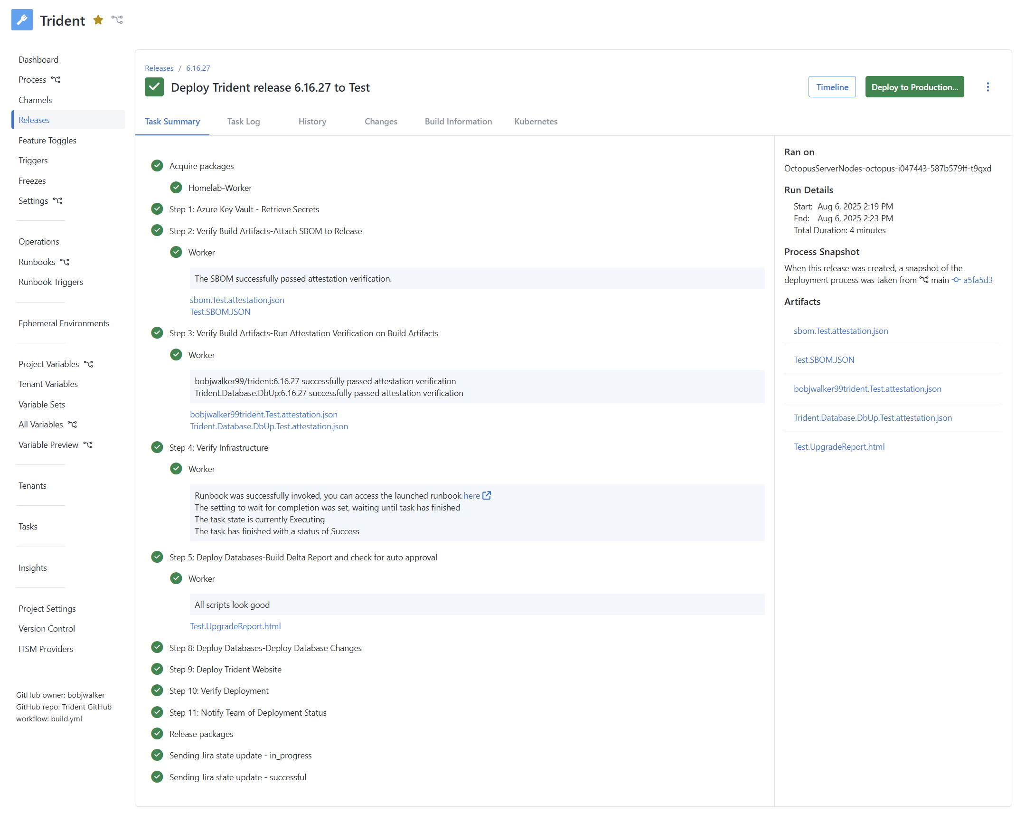
Task: Click the Deploy to Production button
Action: point(914,86)
